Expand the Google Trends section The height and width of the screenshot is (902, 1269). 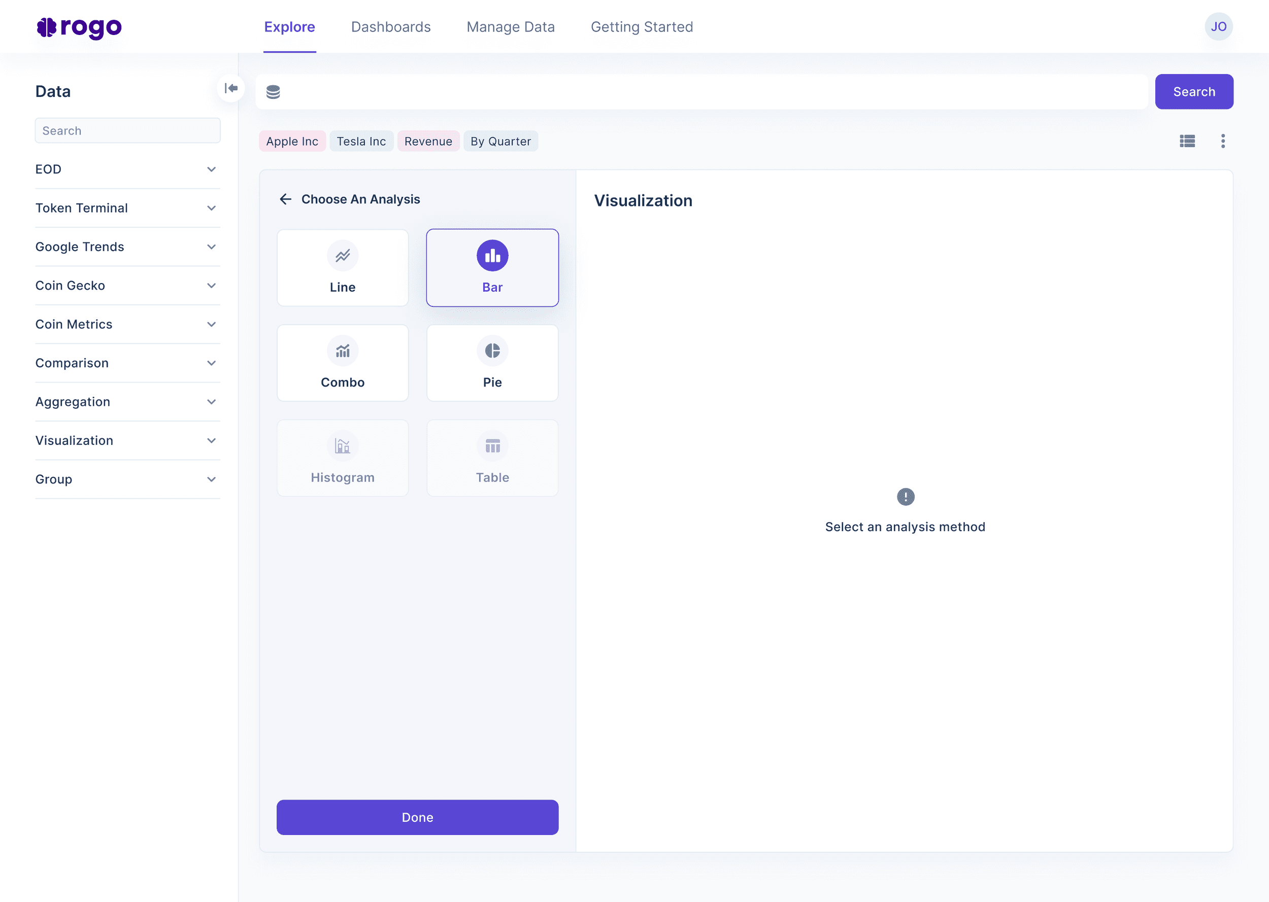tap(211, 247)
